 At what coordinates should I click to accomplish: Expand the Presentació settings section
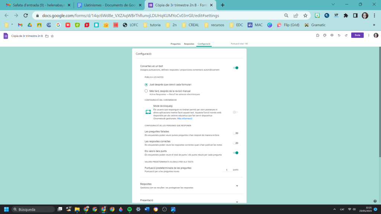tap(237, 201)
